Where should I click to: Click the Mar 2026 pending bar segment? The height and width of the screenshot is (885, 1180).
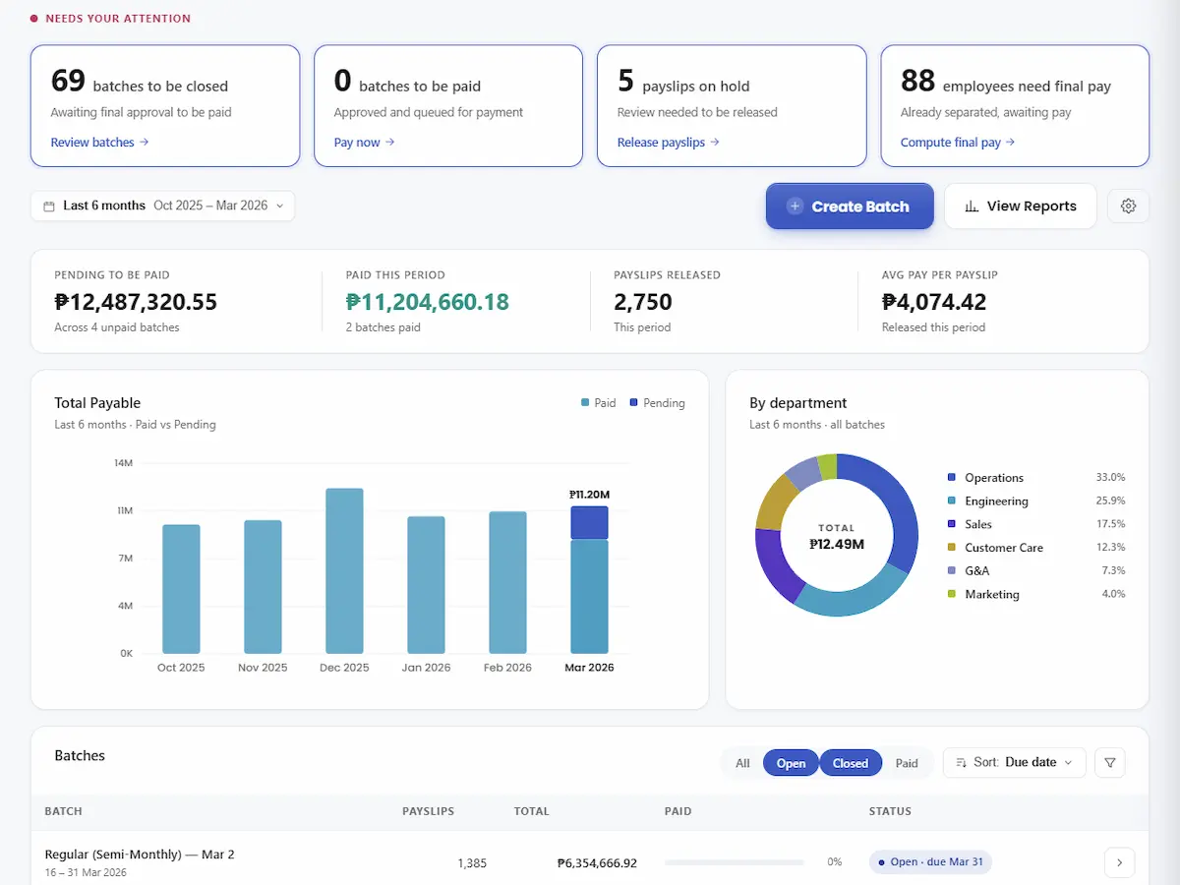click(589, 522)
